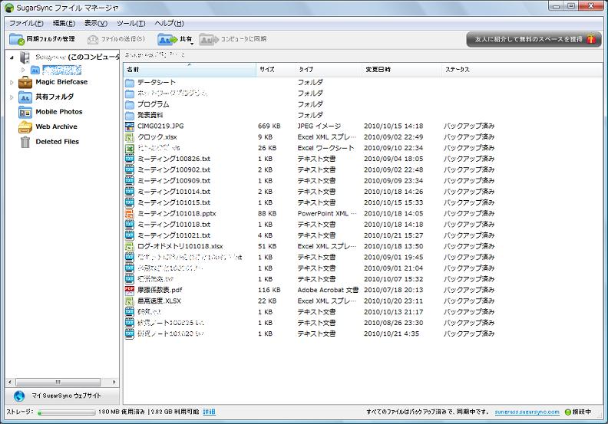Click the ミーティング100826.txt text icon
The width and height of the screenshot is (608, 424).
click(130, 159)
